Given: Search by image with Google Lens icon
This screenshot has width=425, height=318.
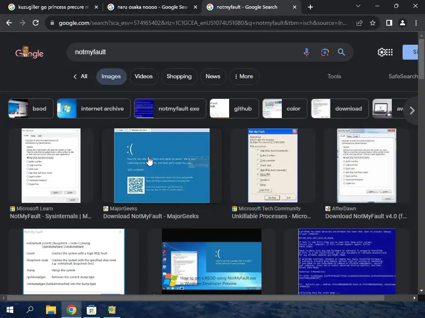Looking at the screenshot, I should click(325, 52).
